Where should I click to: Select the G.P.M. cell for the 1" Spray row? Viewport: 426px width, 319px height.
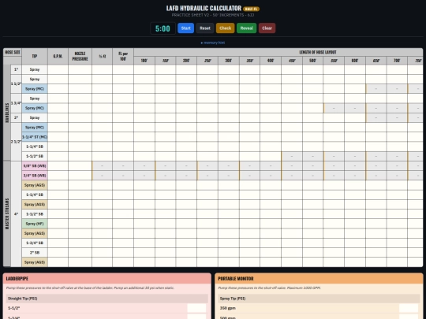tap(58, 70)
